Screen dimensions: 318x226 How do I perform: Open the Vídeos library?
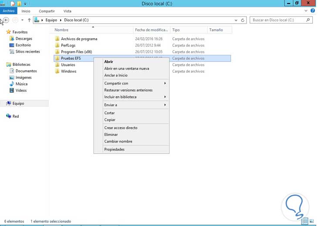21,91
